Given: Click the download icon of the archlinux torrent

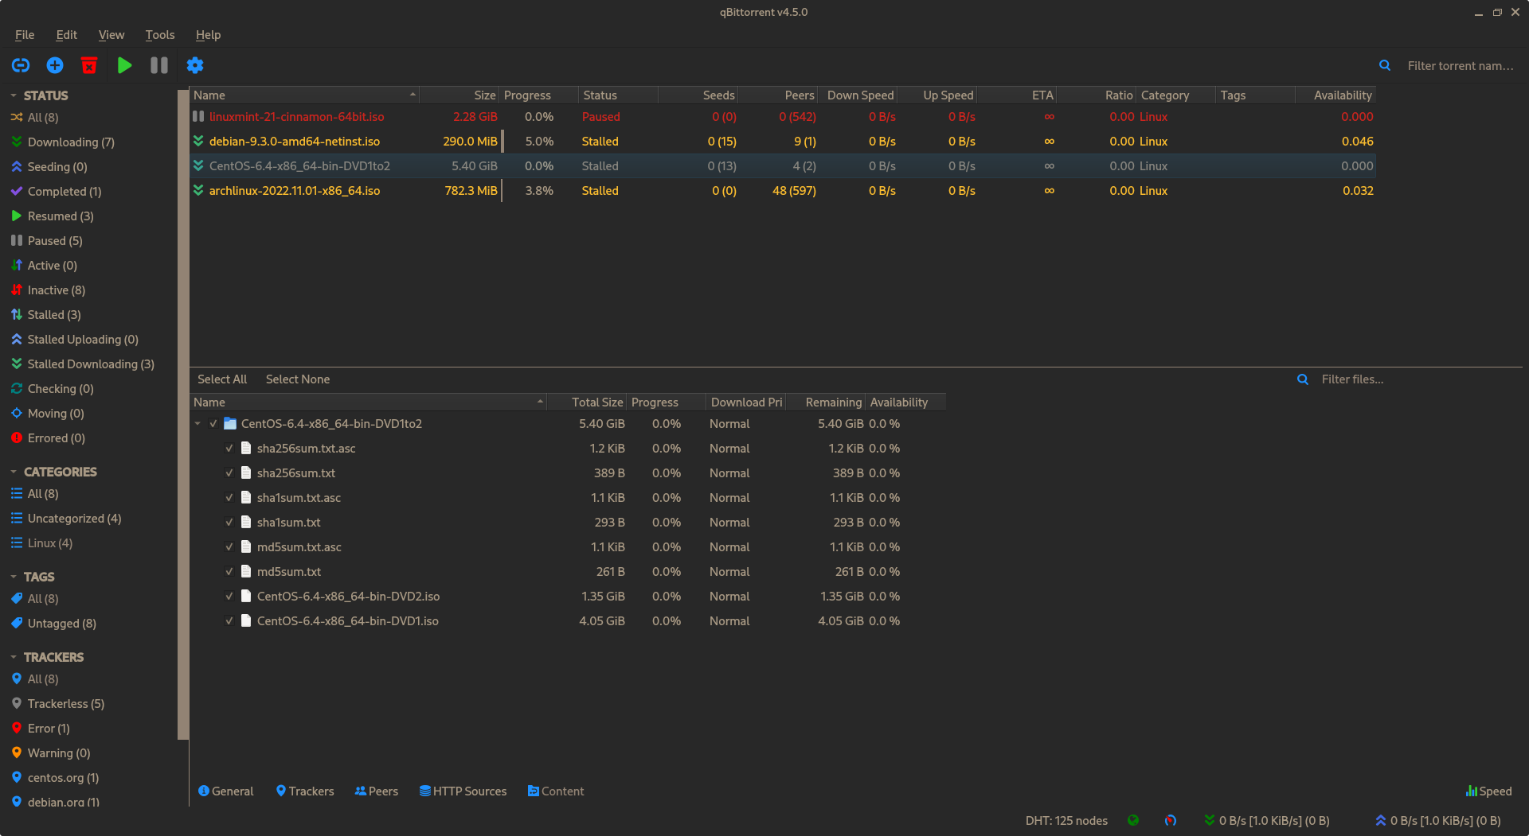Looking at the screenshot, I should pos(198,190).
